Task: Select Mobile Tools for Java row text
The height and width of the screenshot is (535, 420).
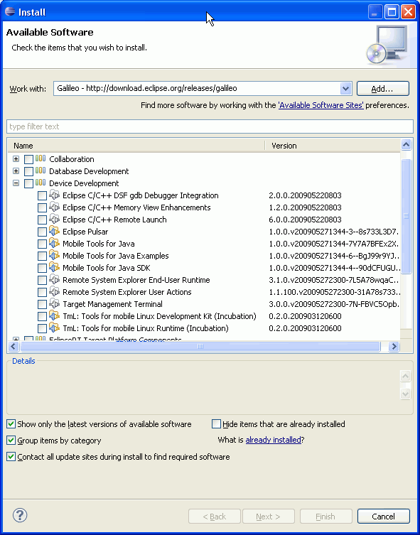Action: [99, 244]
